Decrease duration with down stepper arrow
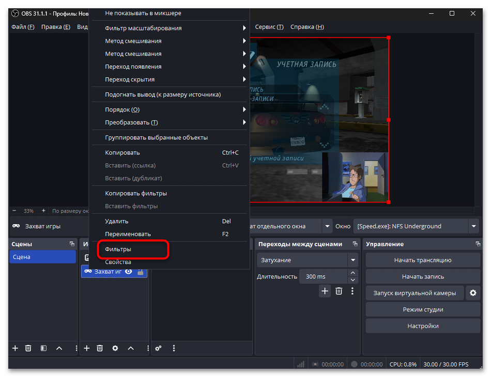The image size is (491, 377). [x=353, y=280]
